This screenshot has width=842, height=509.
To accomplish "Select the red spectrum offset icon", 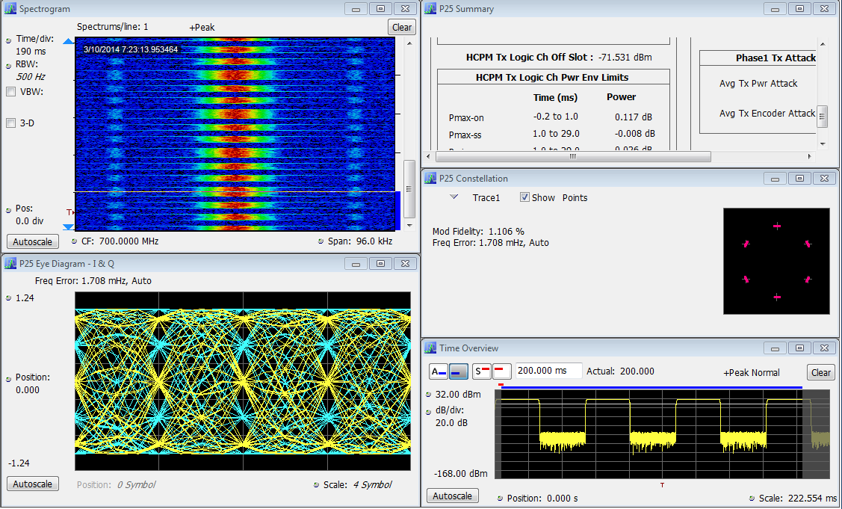I will (x=501, y=371).
